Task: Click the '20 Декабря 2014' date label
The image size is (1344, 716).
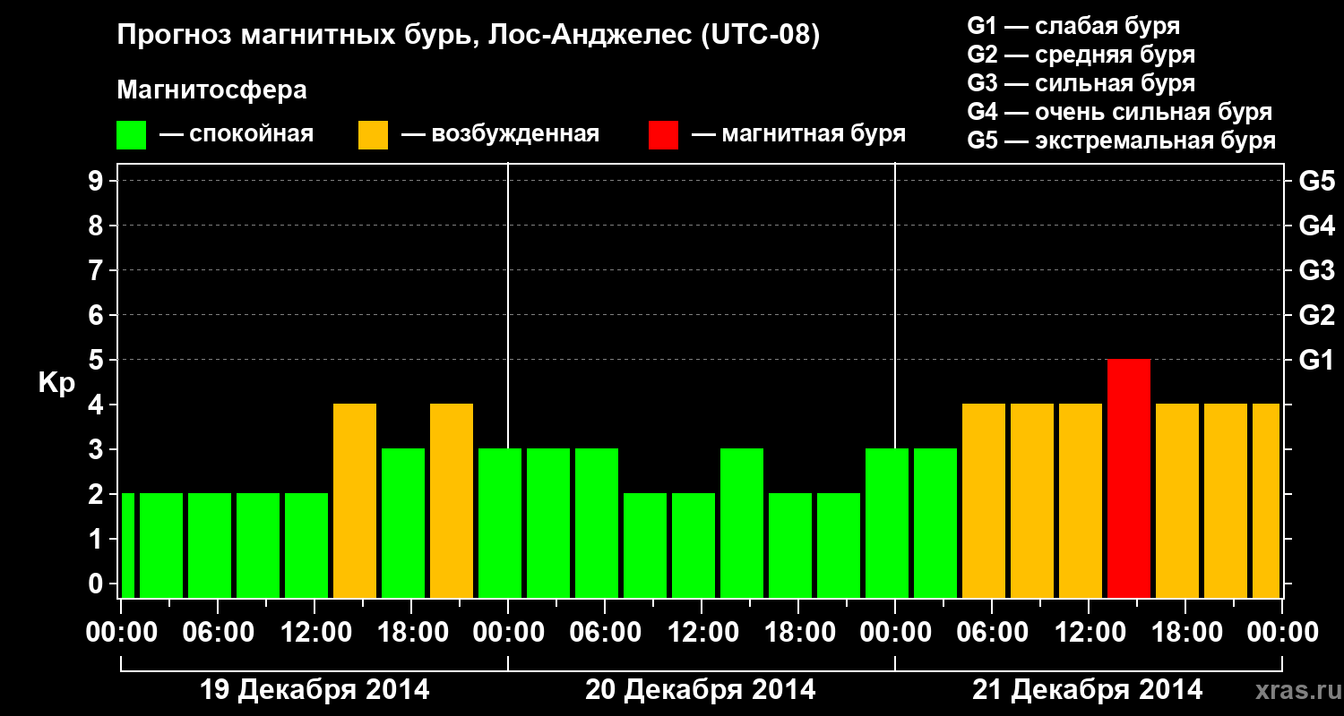Action: tap(701, 690)
